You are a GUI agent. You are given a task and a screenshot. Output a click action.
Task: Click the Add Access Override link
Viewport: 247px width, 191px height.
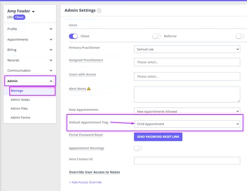pyautogui.click(x=85, y=182)
